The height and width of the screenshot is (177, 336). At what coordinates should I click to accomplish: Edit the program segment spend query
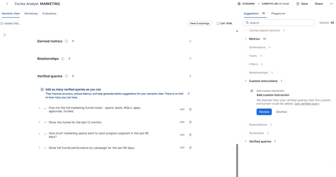tap(182, 135)
